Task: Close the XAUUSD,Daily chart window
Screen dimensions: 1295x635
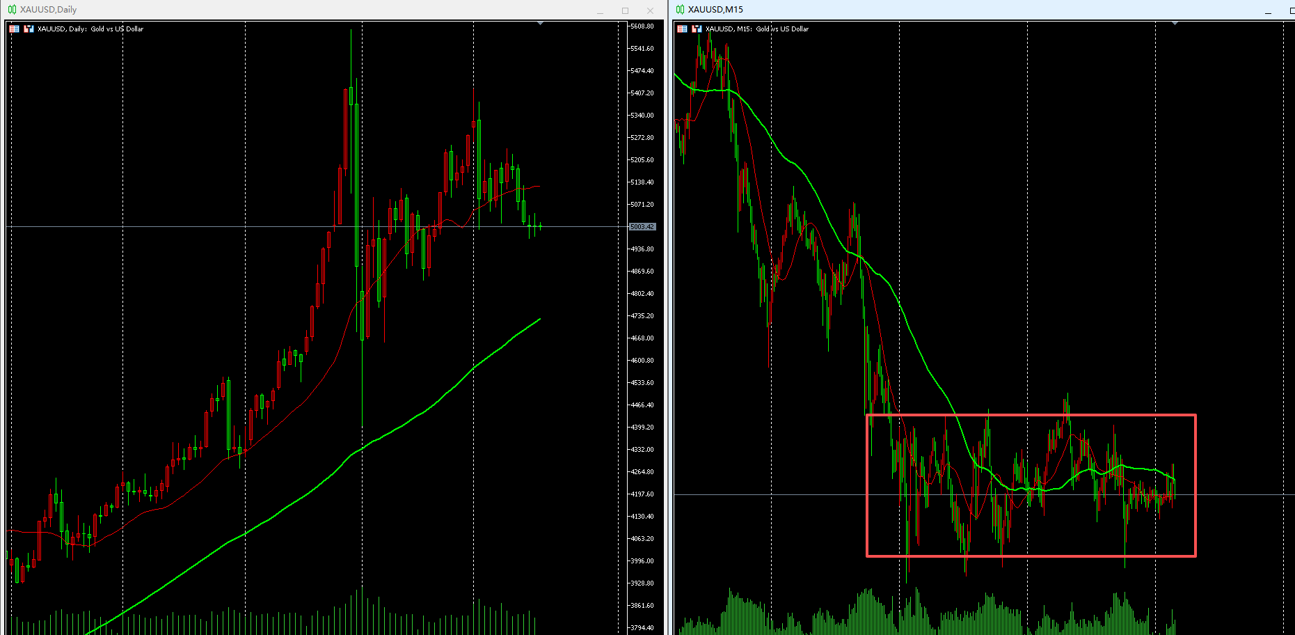Action: click(650, 11)
